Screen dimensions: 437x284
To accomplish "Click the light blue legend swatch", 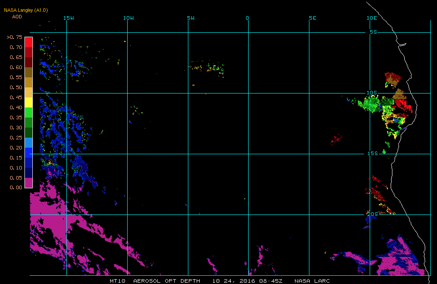I will click(28, 142).
